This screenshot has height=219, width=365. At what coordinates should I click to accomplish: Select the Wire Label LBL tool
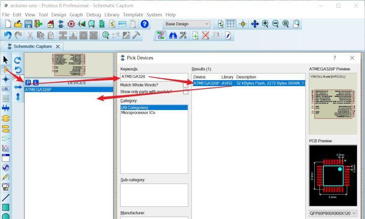6,89
